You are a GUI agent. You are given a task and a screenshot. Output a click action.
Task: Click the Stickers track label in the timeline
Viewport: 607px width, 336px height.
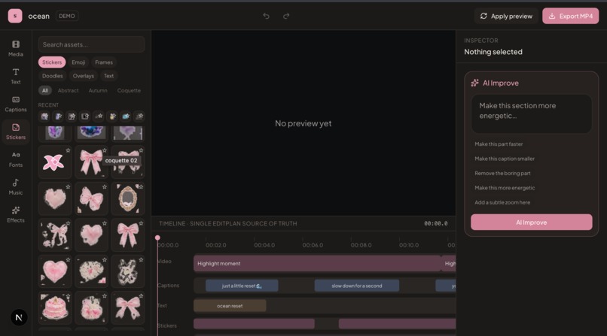coord(167,325)
